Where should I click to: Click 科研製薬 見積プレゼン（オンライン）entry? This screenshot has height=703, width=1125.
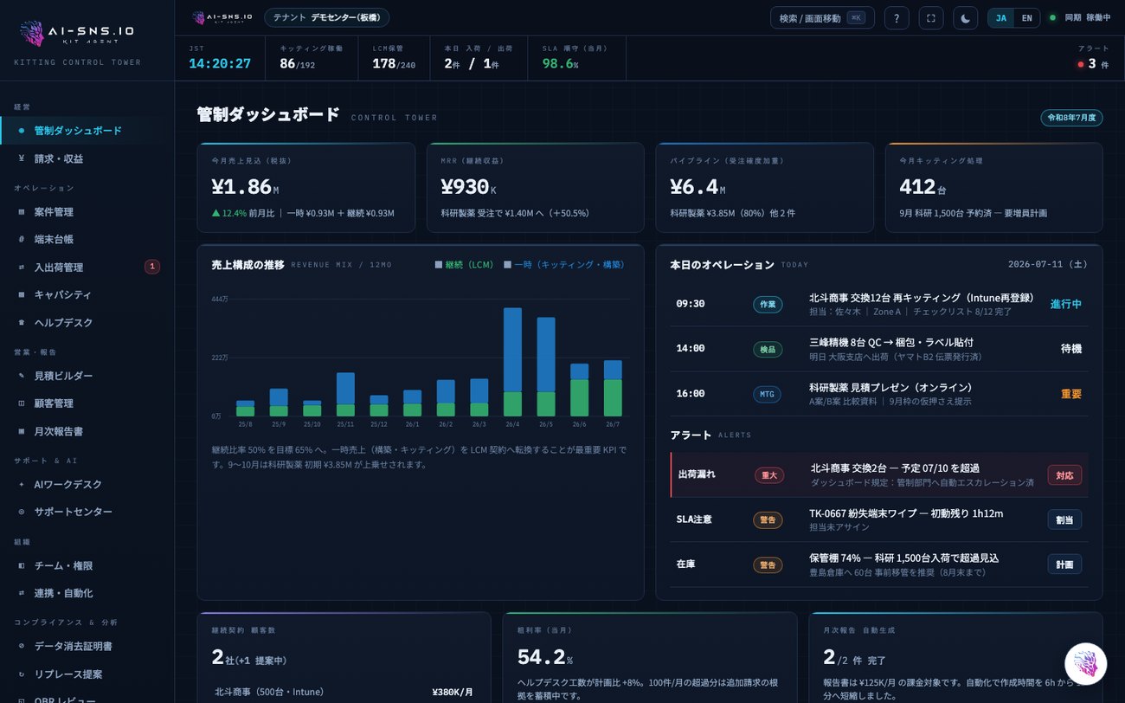click(x=890, y=387)
